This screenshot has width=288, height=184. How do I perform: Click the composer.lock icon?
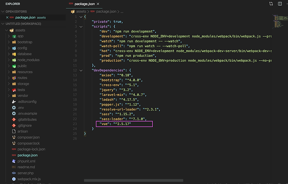coord(14,143)
